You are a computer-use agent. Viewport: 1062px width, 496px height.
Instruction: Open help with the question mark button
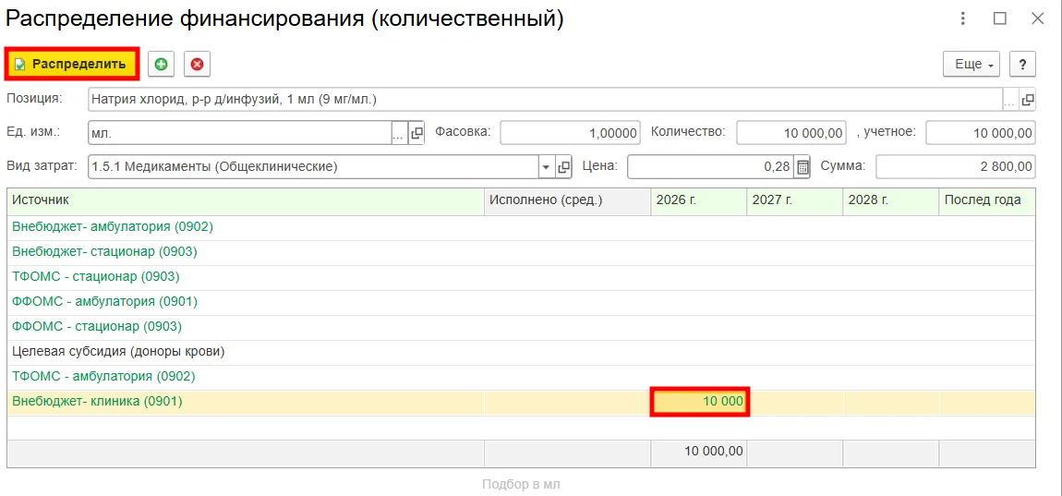coord(1022,65)
